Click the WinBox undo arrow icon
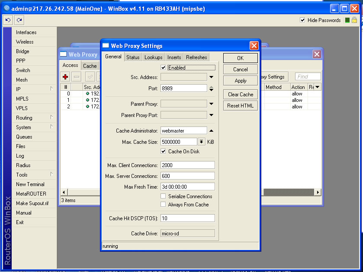 (x=8, y=20)
